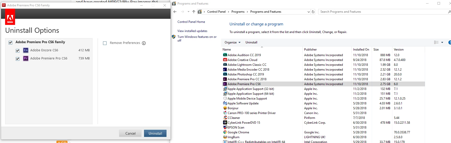Uncheck Adobe Premiere Pro CS6 Family checkbox

tap(10, 42)
